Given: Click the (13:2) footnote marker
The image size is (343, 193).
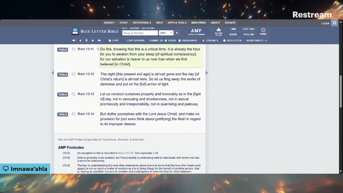Looking at the screenshot, I should click(66, 153).
